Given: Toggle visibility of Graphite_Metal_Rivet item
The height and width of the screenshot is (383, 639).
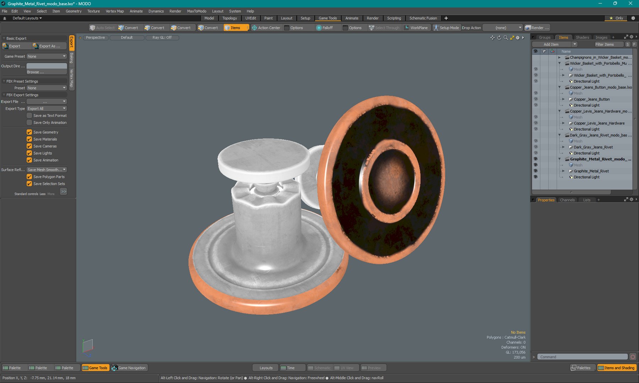Looking at the screenshot, I should tap(535, 171).
